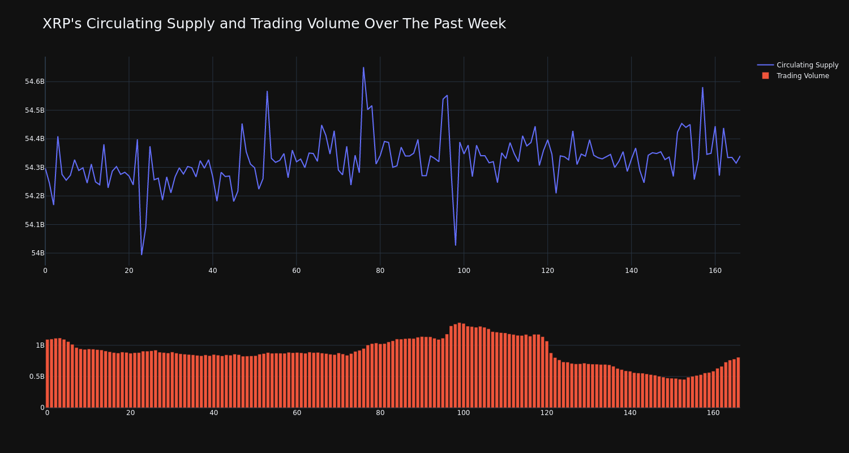Image resolution: width=849 pixels, height=453 pixels.
Task: Click the blue Circulating Supply legend line
Action: [x=765, y=65]
